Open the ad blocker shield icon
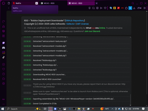The width and height of the screenshot is (148, 111). (x=97, y=8)
